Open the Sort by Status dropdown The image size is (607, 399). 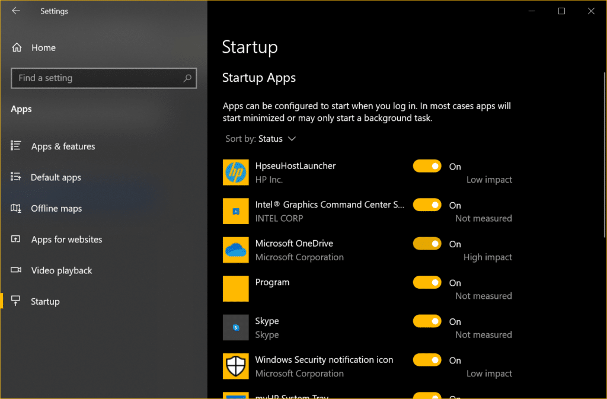261,139
